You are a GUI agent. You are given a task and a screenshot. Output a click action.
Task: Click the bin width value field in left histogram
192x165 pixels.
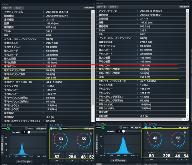(24, 132)
